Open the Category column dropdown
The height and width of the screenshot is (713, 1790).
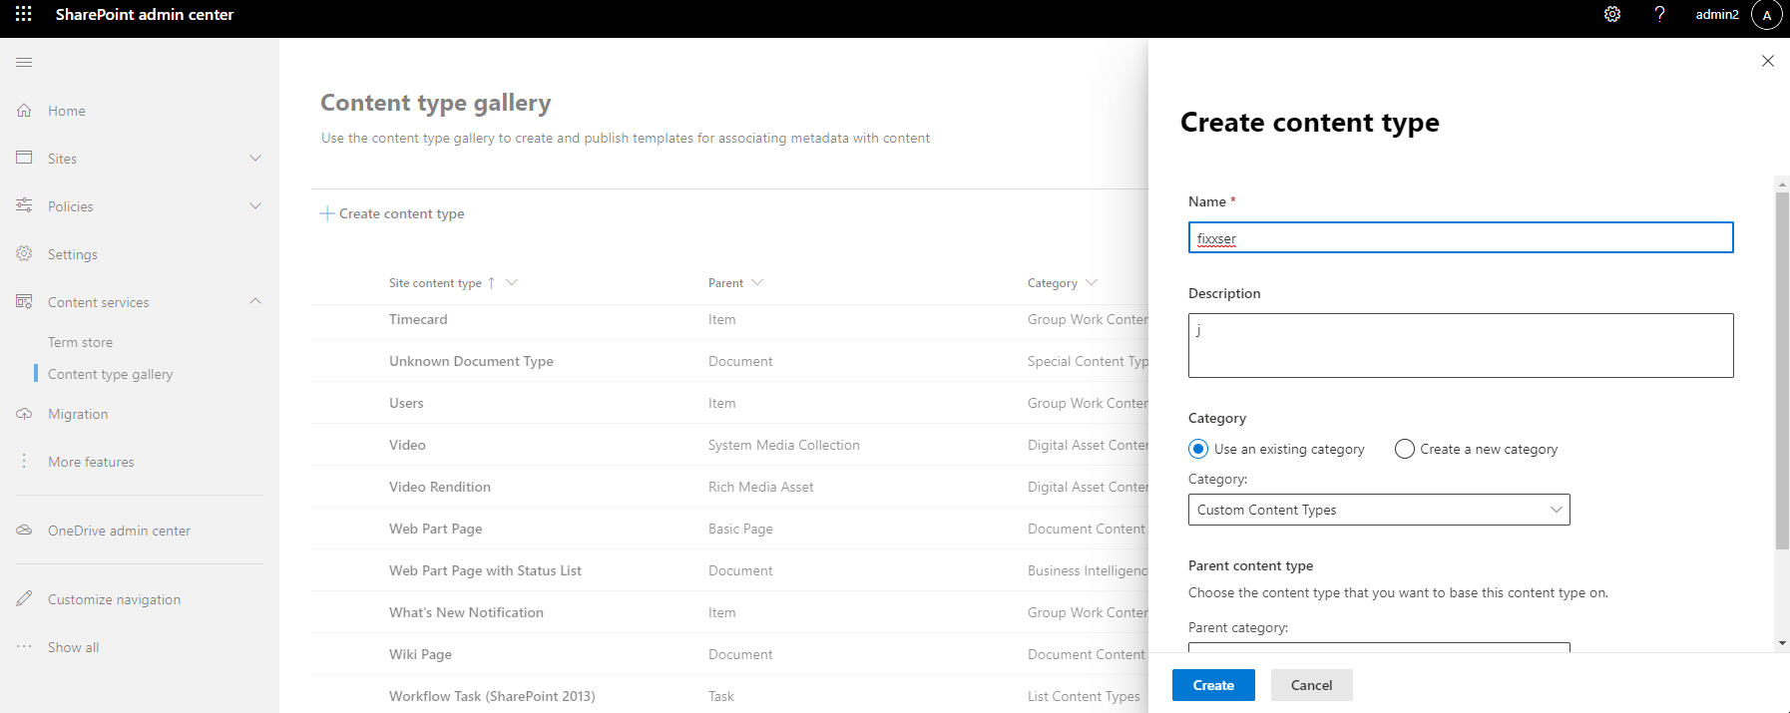pyautogui.click(x=1092, y=282)
